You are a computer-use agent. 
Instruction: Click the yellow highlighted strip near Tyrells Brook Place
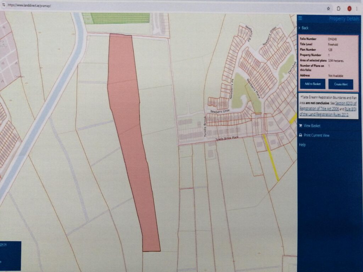pos(271,158)
